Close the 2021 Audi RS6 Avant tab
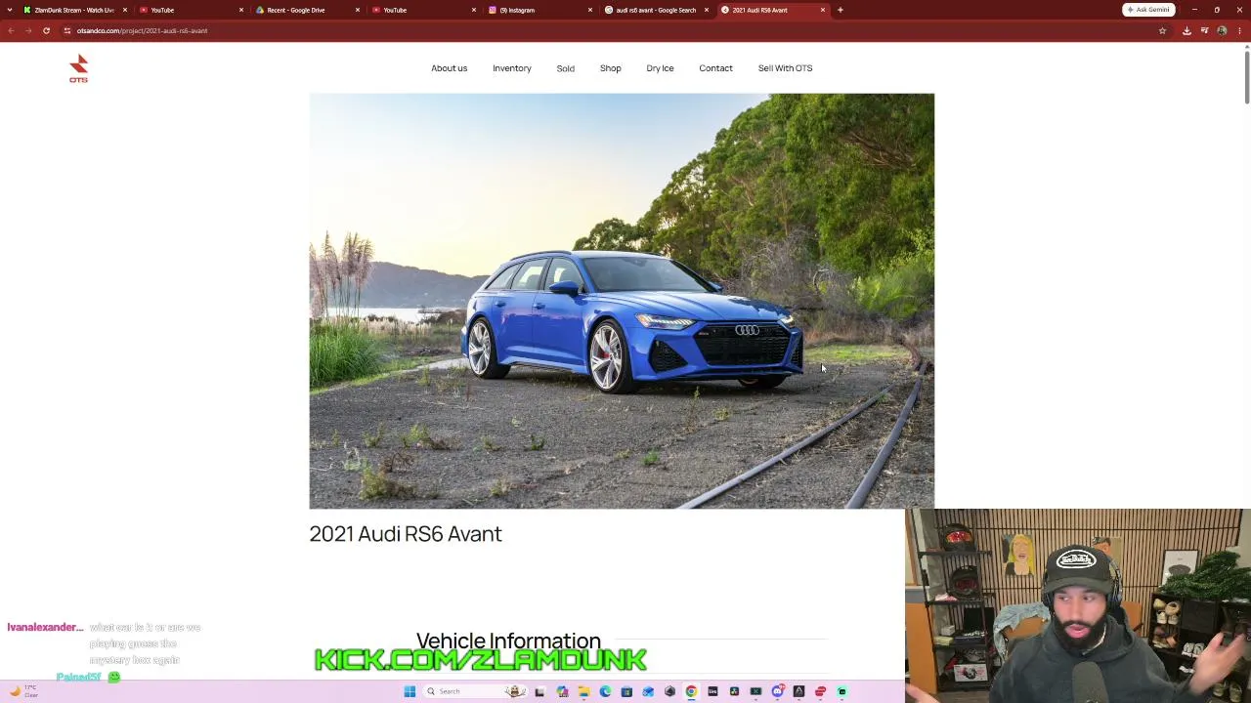 pyautogui.click(x=823, y=10)
